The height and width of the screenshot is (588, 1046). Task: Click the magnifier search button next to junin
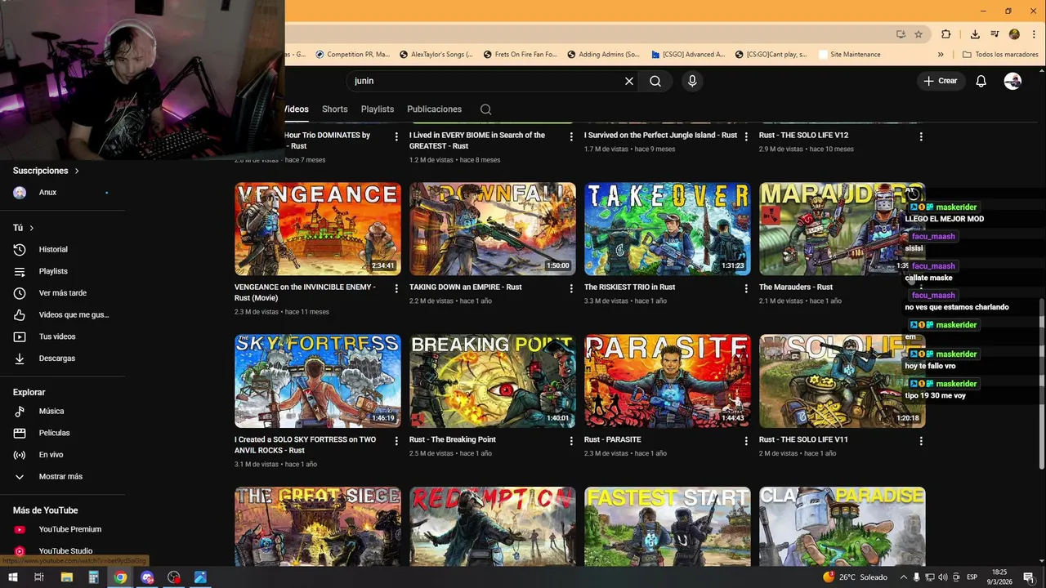tap(655, 81)
